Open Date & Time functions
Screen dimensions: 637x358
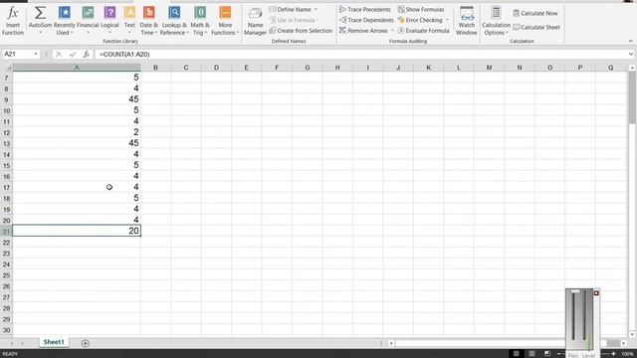point(148,21)
